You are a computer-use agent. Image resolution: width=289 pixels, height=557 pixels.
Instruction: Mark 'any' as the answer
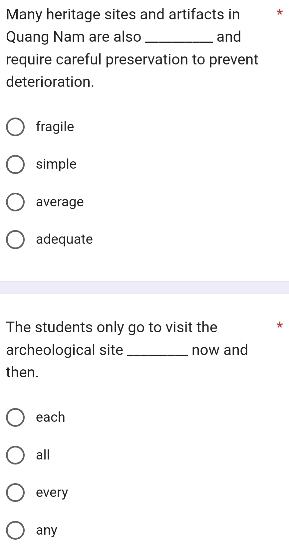tap(15, 530)
